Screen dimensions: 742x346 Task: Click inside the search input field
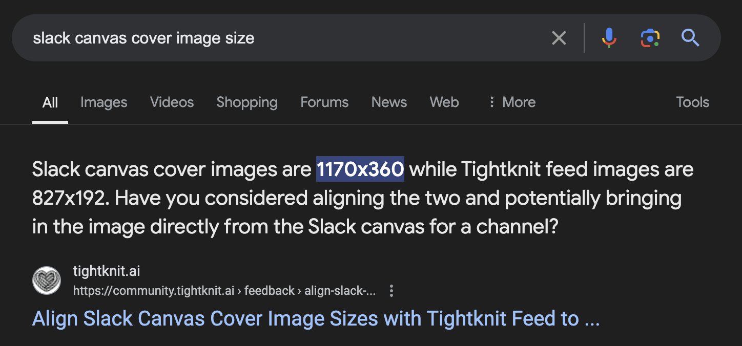click(x=256, y=38)
